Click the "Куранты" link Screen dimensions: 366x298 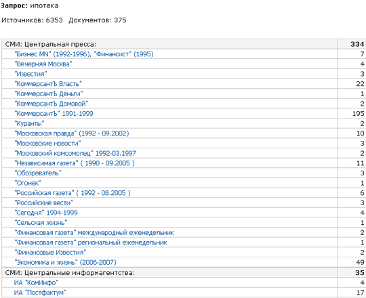(29, 123)
